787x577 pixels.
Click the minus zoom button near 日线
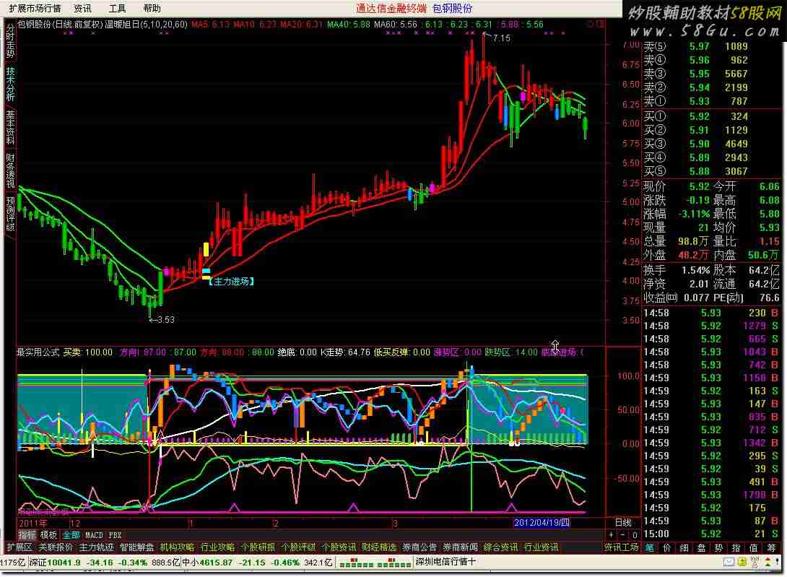click(x=623, y=535)
